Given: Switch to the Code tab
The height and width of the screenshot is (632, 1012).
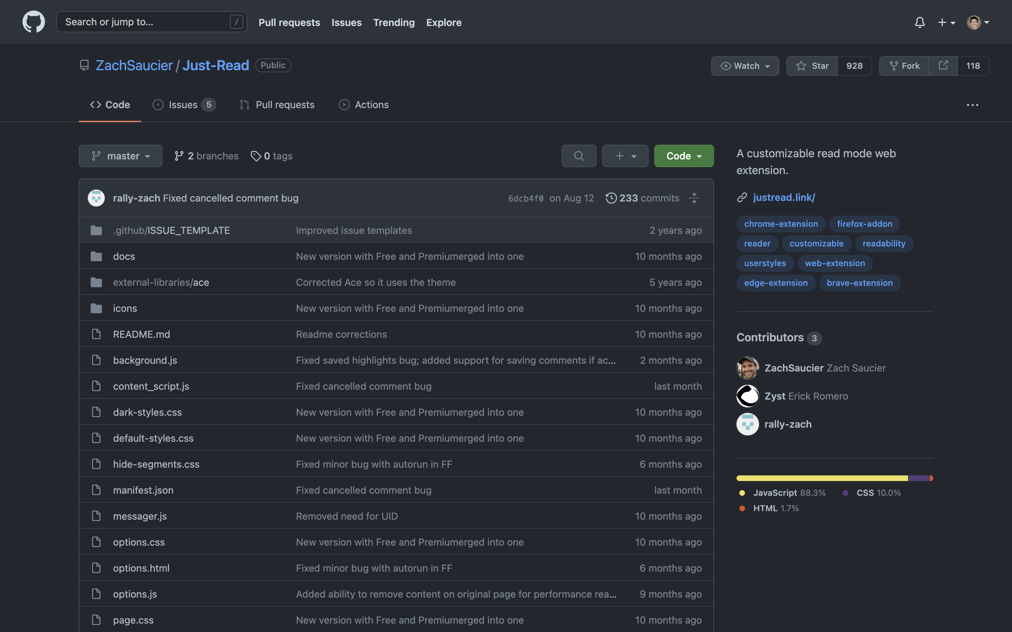Looking at the screenshot, I should pos(110,105).
